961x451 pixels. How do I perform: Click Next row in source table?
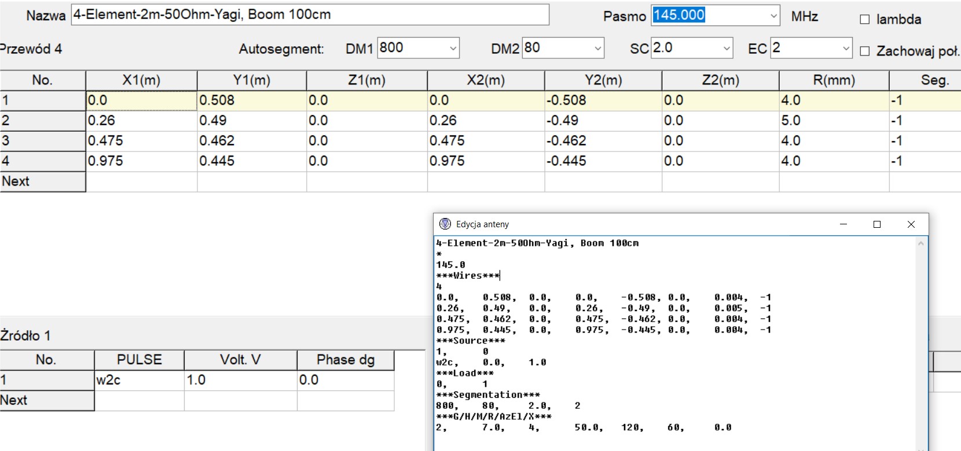pyautogui.click(x=46, y=400)
